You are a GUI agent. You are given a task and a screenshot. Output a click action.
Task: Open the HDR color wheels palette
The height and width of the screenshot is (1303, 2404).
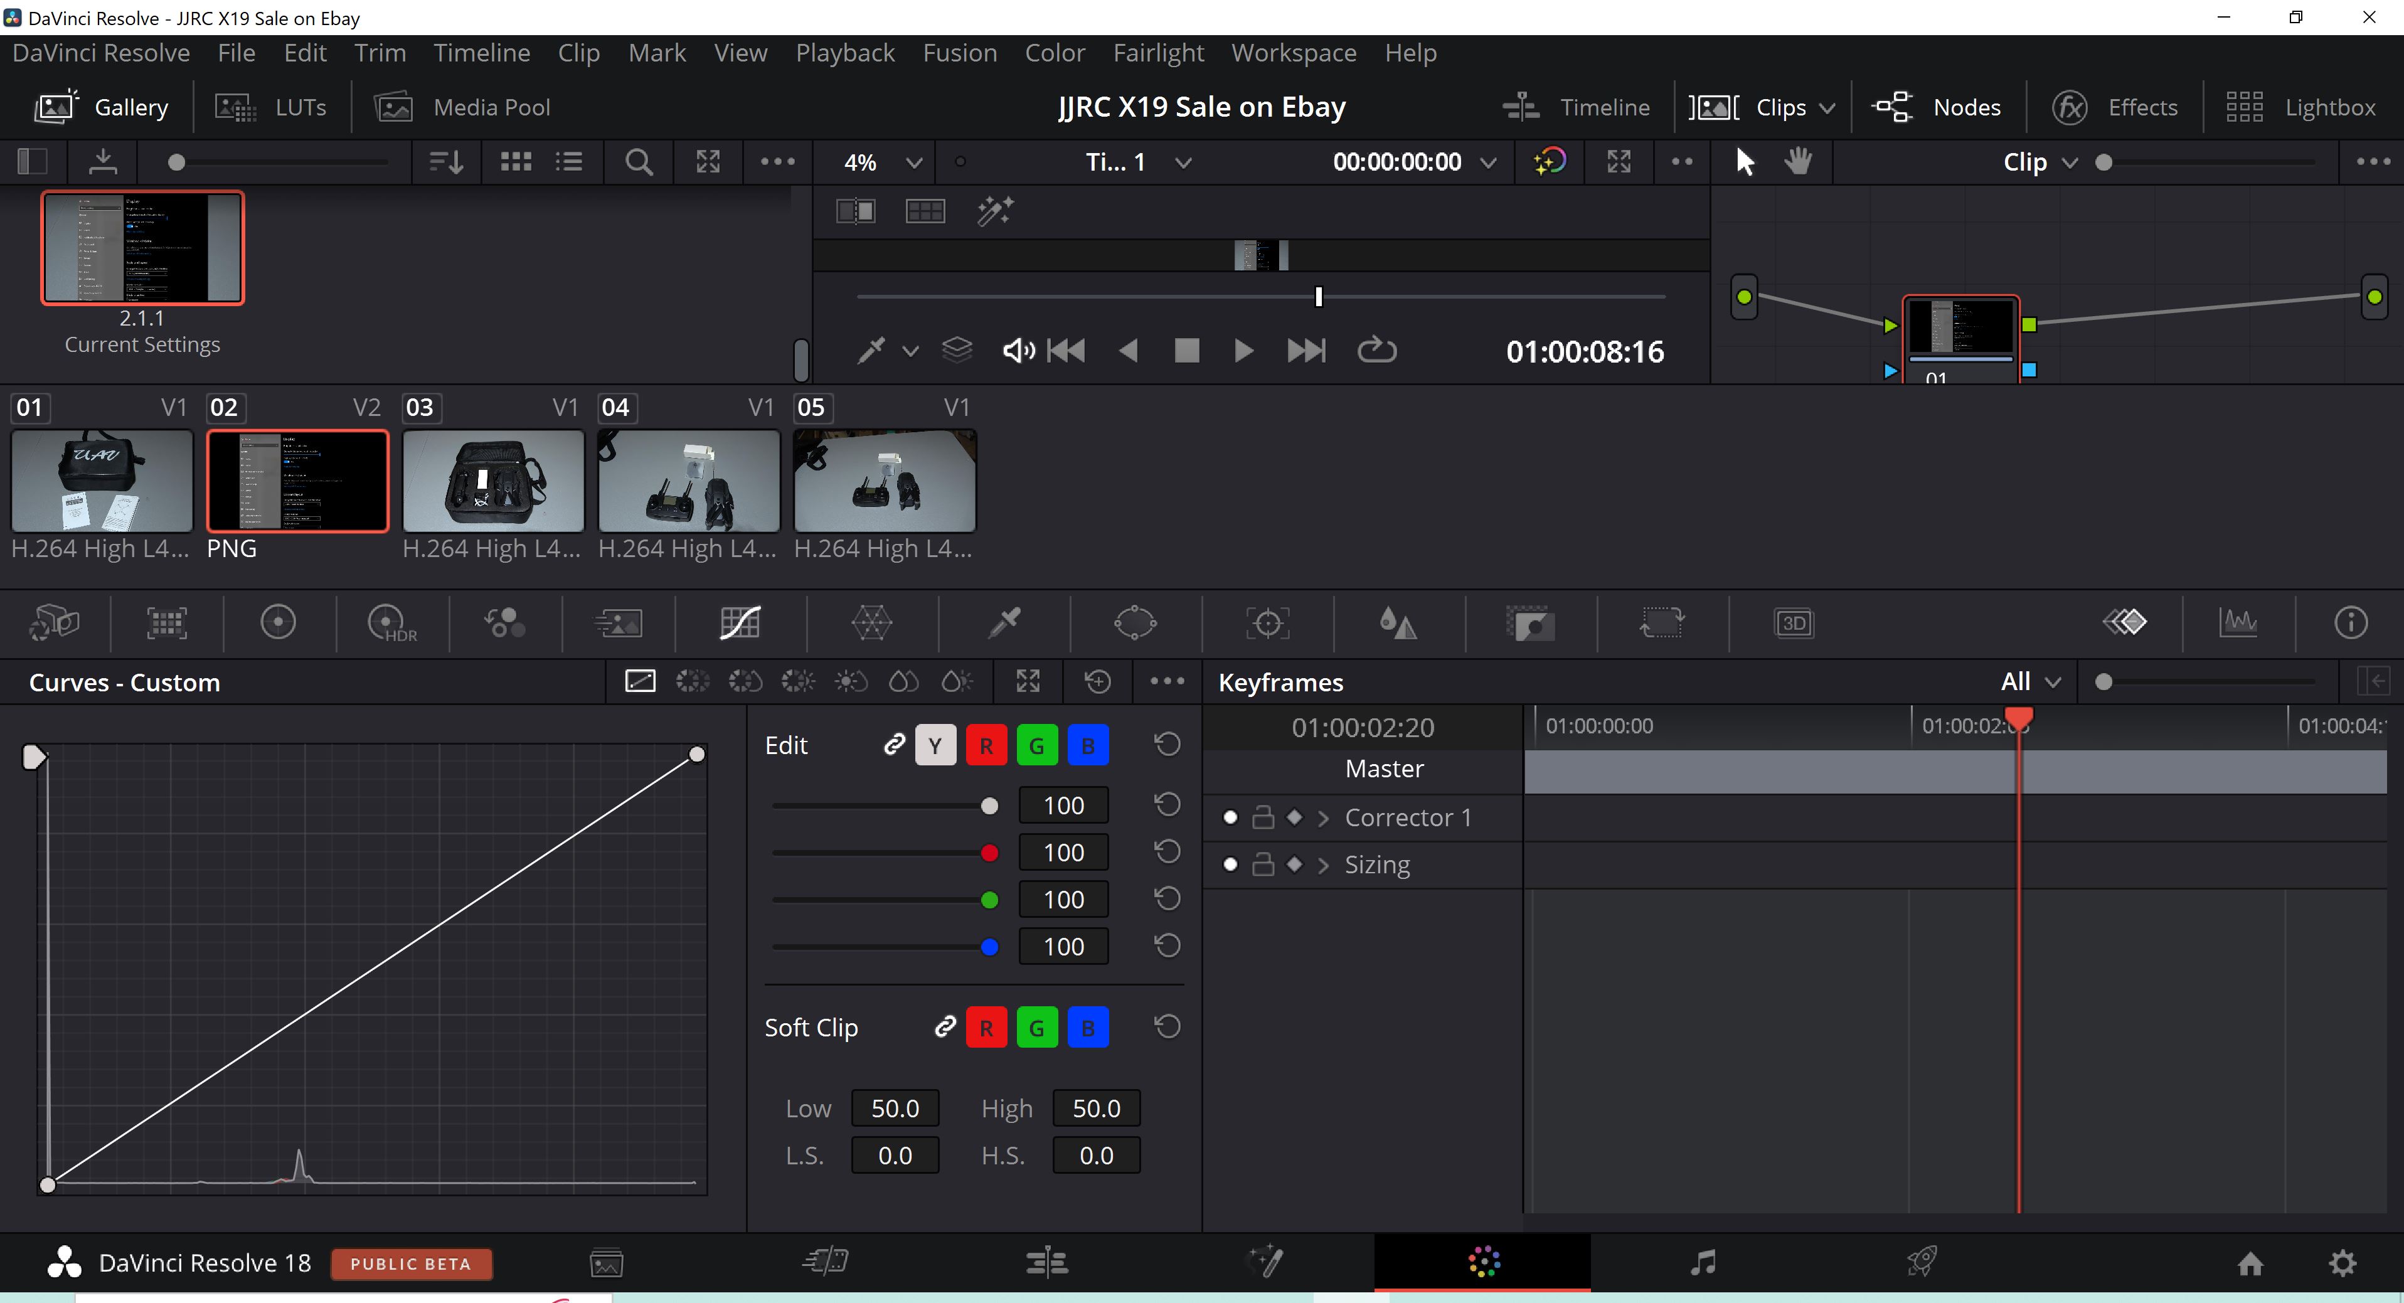pos(392,622)
